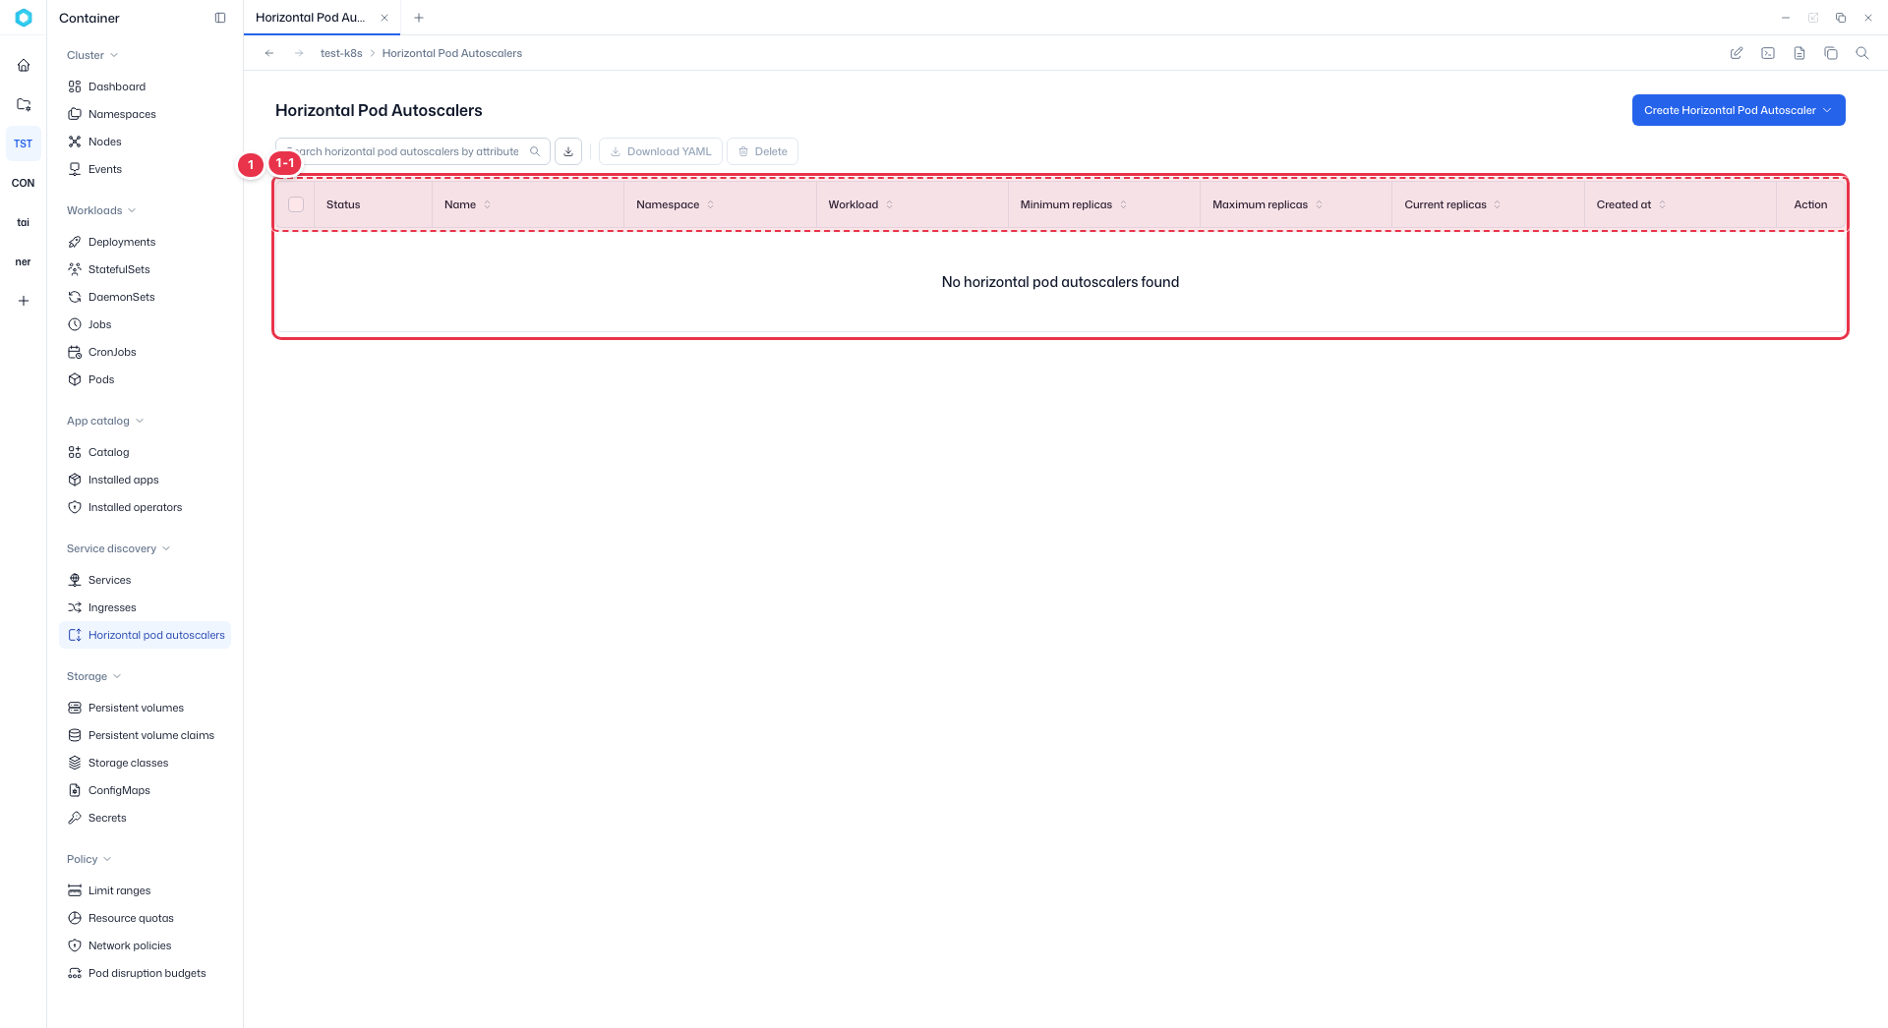Collapse the Container sidebar panel icon
This screenshot has width=1888, height=1028.
coord(220,18)
